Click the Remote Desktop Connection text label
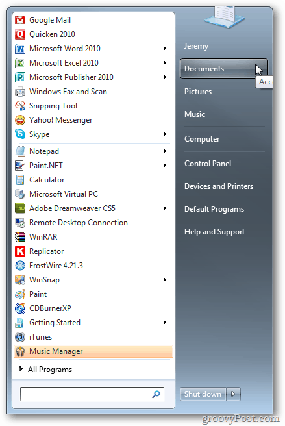The image size is (285, 426). coord(79,223)
